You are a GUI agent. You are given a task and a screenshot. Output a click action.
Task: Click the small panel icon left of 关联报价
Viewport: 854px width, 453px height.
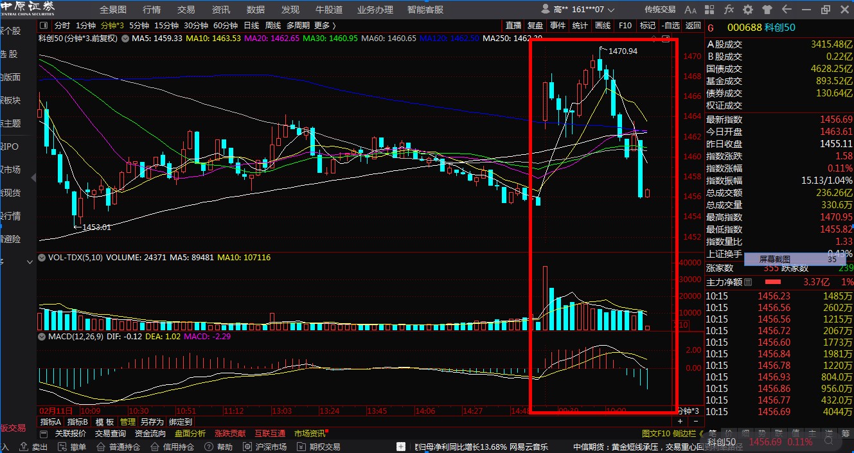45,434
